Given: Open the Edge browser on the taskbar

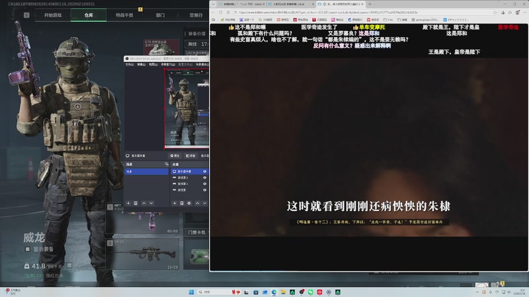Looking at the screenshot, I should (274, 292).
